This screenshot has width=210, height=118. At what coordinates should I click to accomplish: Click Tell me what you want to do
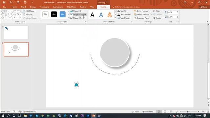(126, 7)
